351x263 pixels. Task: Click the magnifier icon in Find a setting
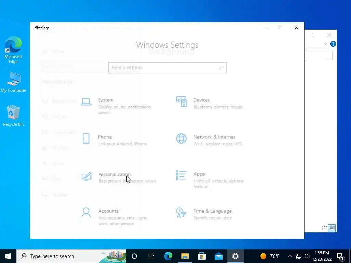tap(221, 67)
